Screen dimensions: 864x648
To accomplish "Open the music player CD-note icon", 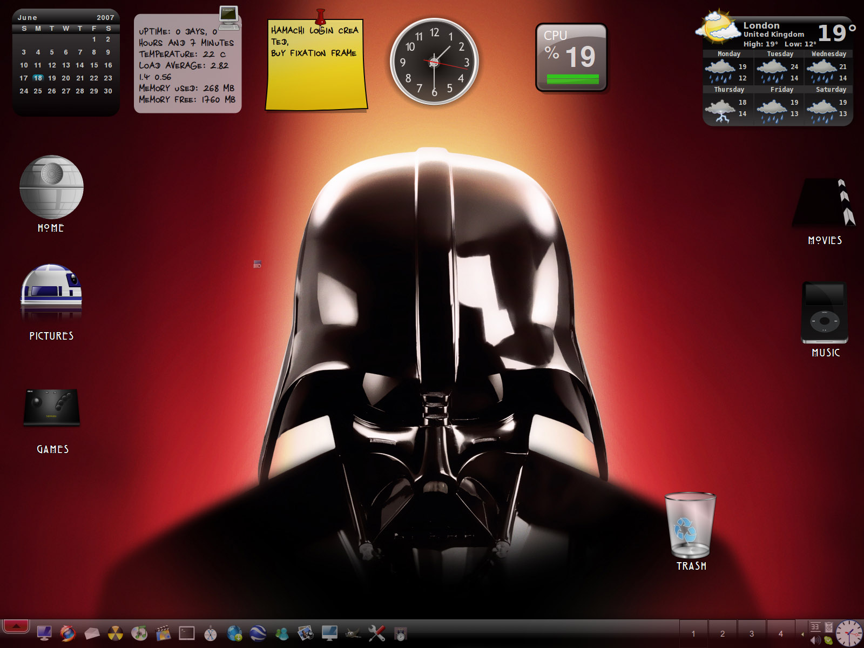I will (x=139, y=633).
